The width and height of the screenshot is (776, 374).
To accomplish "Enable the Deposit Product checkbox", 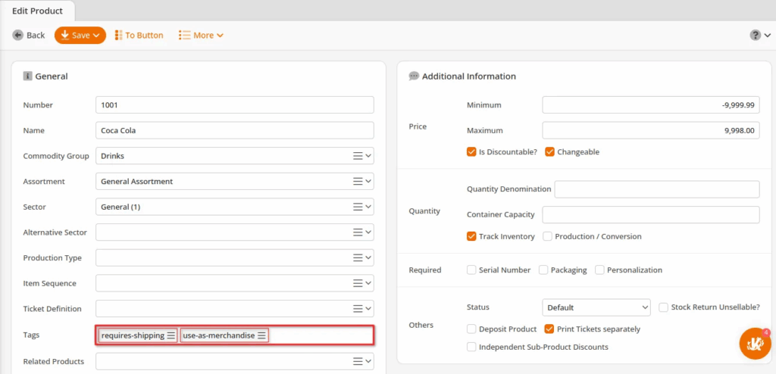I will pyautogui.click(x=471, y=329).
